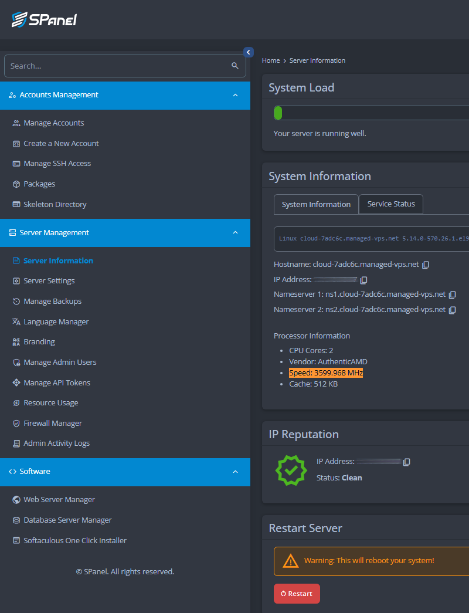Open Firewall Manager

(x=53, y=424)
